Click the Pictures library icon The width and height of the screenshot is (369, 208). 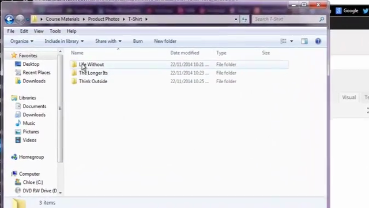tap(18, 132)
